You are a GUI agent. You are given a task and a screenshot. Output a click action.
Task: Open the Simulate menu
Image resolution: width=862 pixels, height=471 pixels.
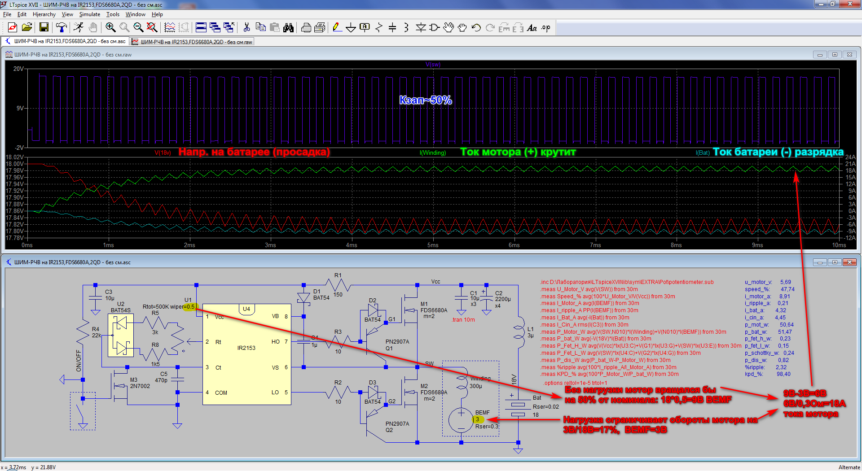[x=90, y=14]
